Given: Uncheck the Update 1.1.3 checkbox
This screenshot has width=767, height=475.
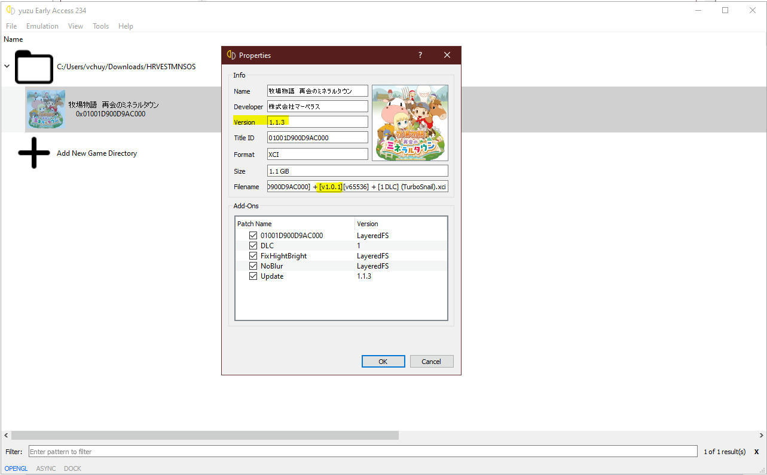Looking at the screenshot, I should tap(253, 276).
